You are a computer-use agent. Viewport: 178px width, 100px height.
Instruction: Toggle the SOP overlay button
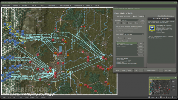(37, 97)
